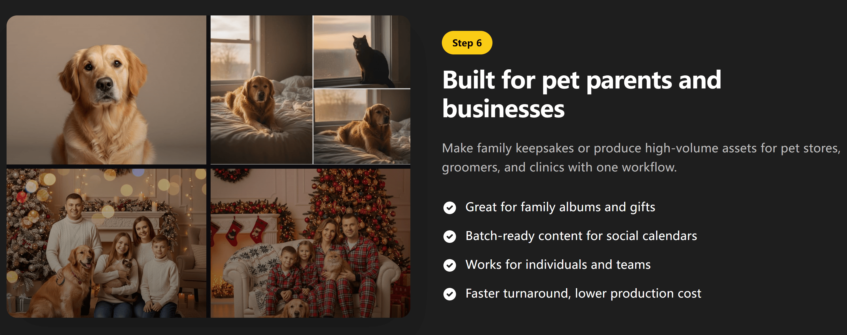Click the checkmark icon beside faster turnaround
847x335 pixels.
click(x=449, y=294)
